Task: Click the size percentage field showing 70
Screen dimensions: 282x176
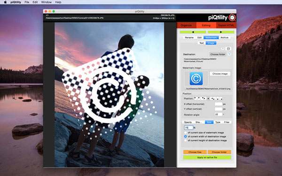Action: 188,128
